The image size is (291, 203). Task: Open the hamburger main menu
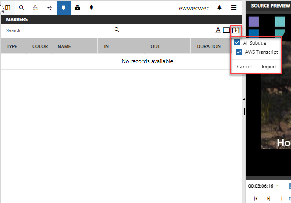click(x=234, y=8)
